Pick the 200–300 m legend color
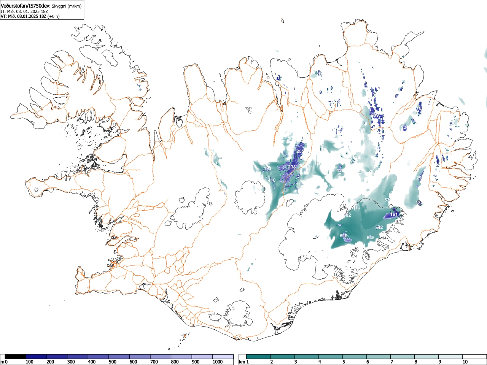This screenshot has width=487, height=365. tap(57, 357)
